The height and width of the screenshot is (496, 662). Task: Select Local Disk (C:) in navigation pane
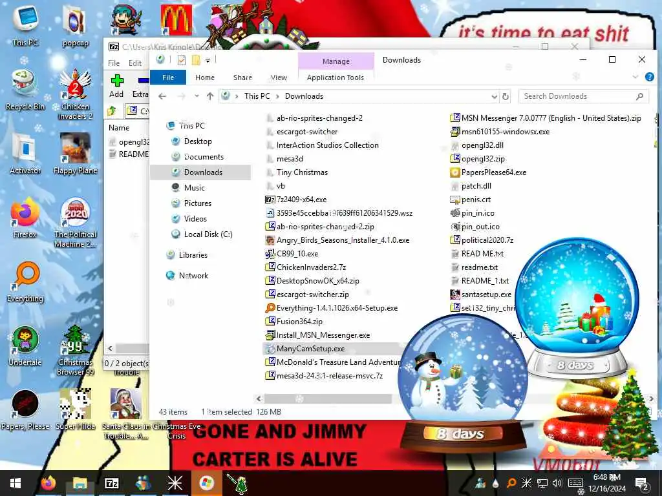tap(208, 234)
